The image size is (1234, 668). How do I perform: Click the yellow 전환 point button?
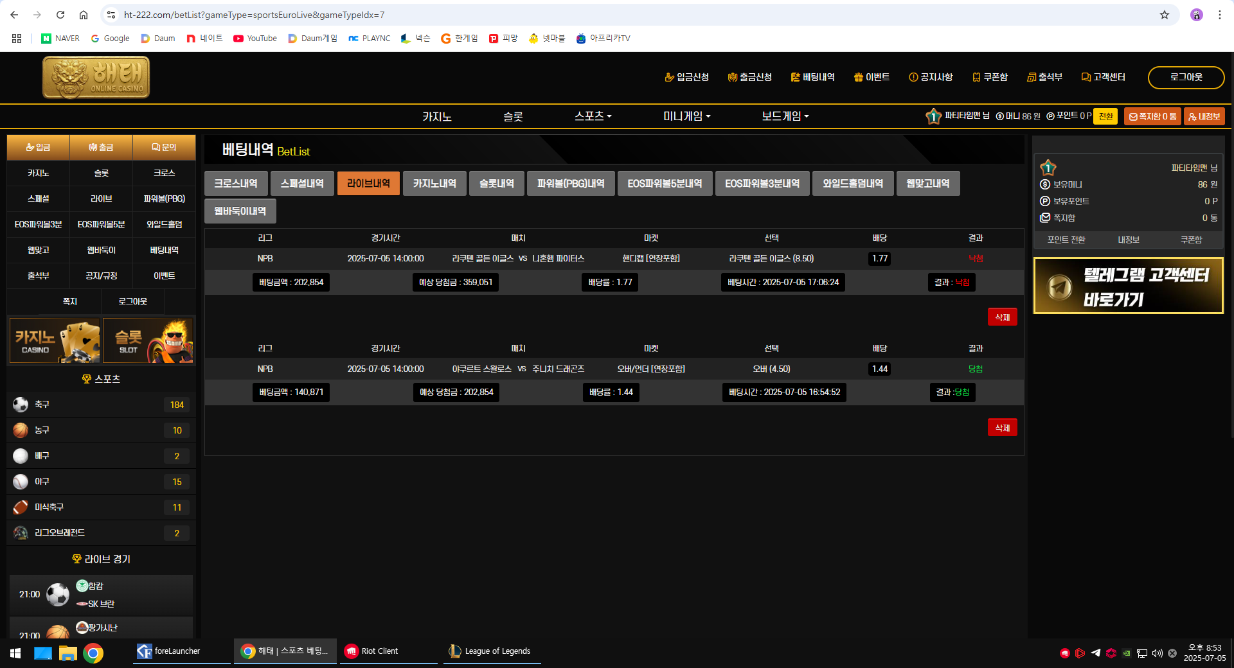[x=1105, y=116]
